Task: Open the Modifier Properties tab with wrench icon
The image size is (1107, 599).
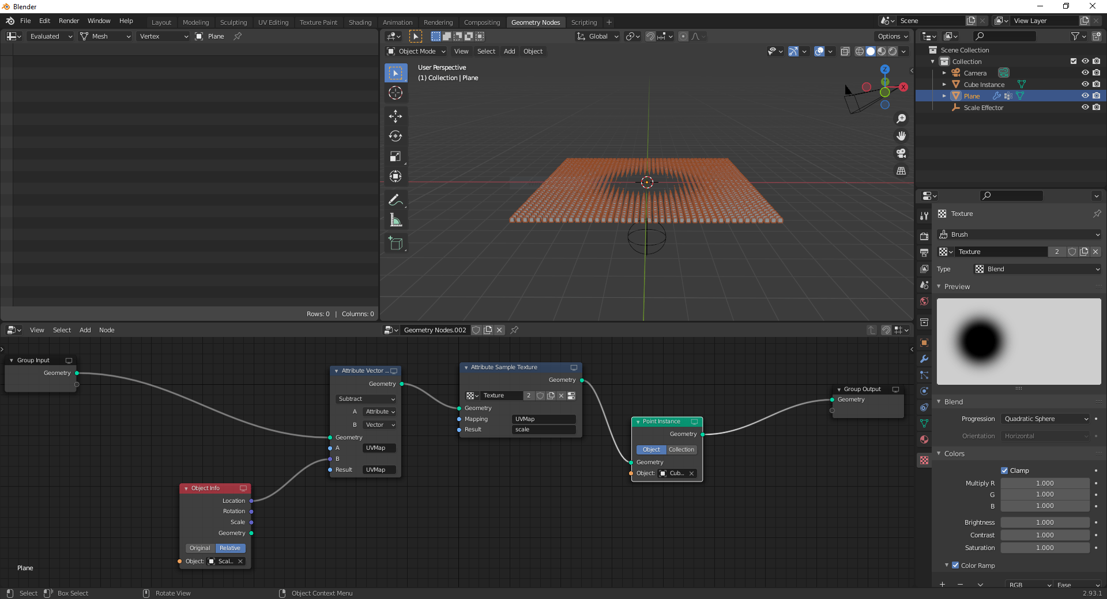Action: click(x=924, y=359)
